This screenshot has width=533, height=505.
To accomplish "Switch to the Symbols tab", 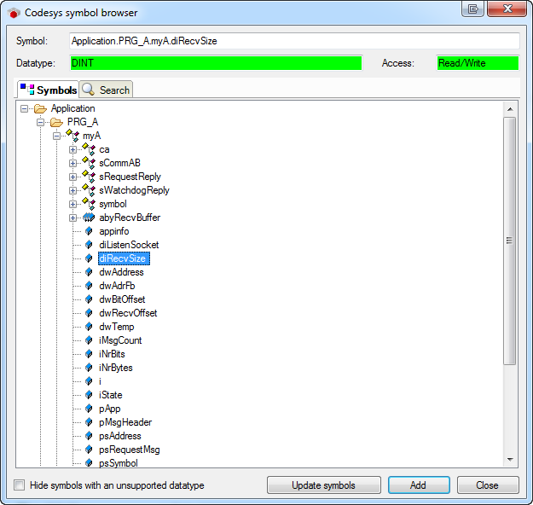I will 49,90.
